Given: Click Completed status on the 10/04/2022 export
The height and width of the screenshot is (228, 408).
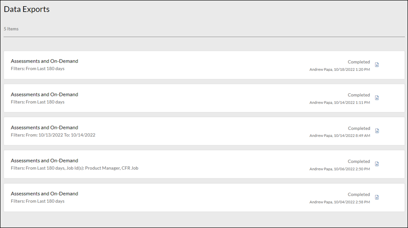Looking at the screenshot, I should pyautogui.click(x=358, y=195).
